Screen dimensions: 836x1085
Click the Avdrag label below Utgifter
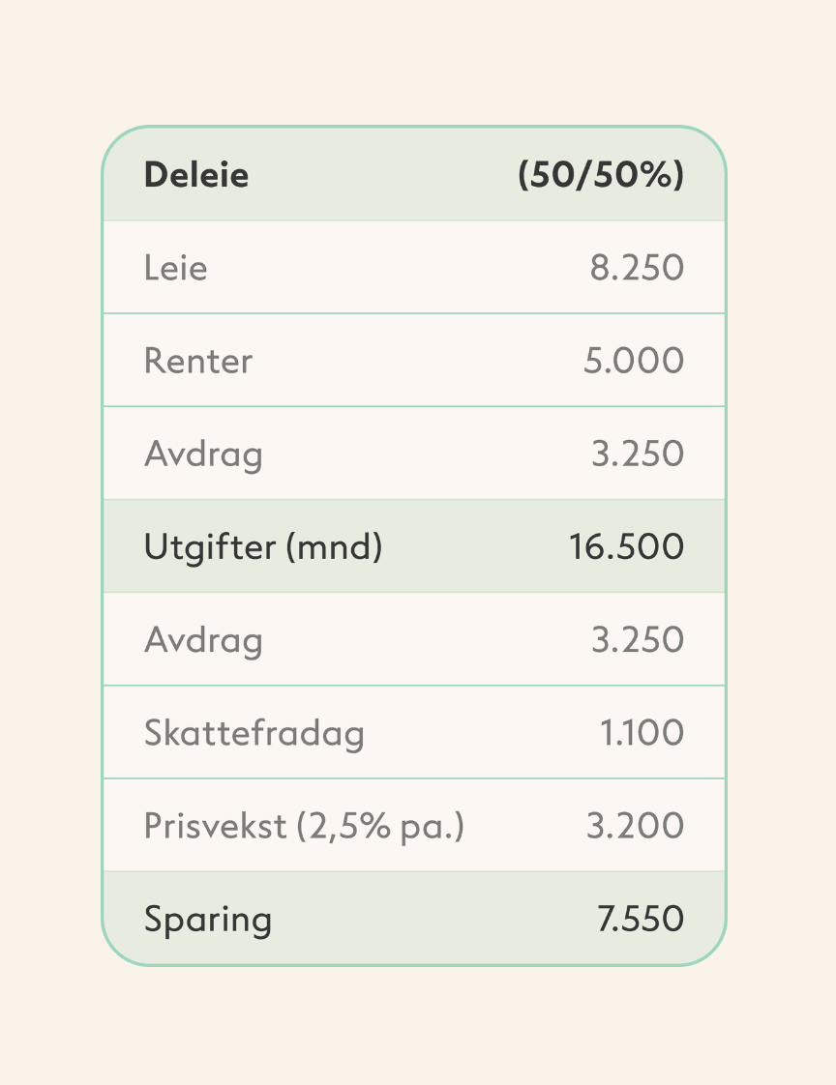tap(203, 641)
